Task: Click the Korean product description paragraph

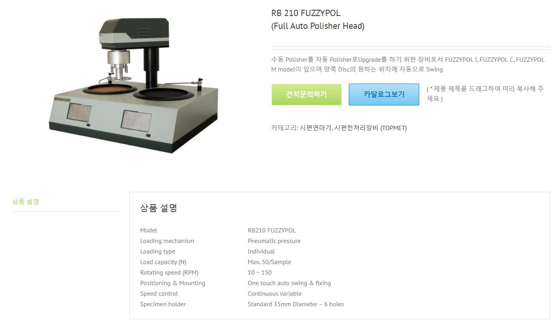Action: [x=408, y=64]
